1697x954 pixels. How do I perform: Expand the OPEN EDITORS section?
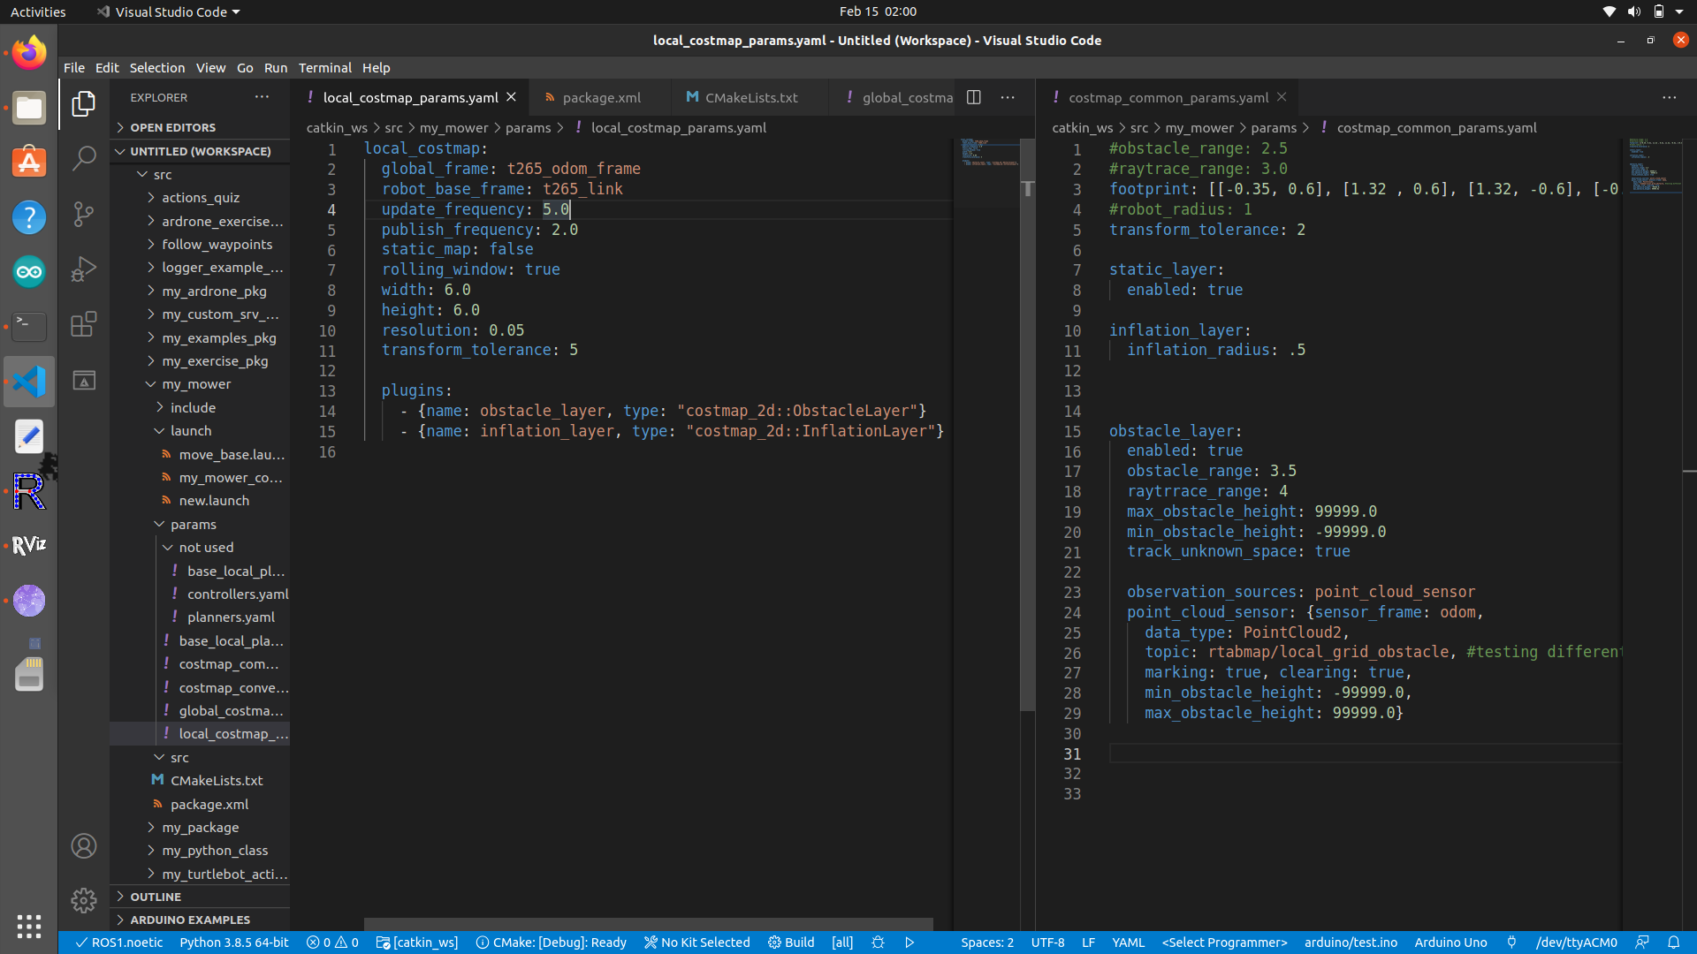pyautogui.click(x=172, y=127)
